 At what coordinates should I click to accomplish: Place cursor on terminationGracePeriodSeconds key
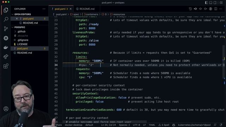point(89,110)
